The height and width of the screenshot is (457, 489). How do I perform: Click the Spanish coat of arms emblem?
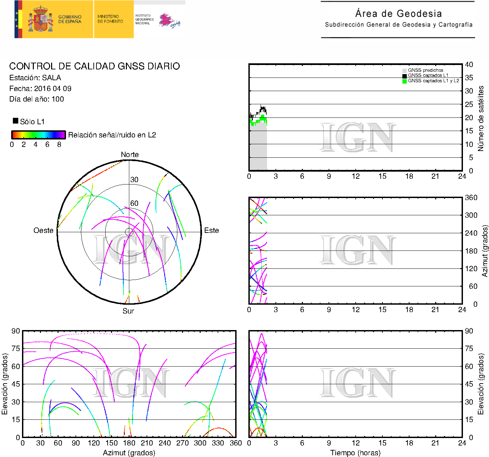tap(40, 20)
